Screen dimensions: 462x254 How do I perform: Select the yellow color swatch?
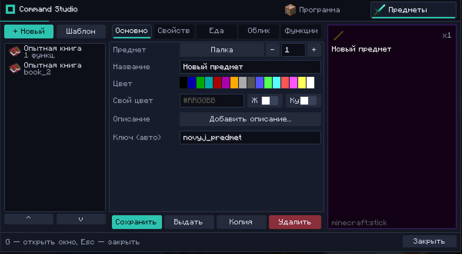[x=302, y=83]
